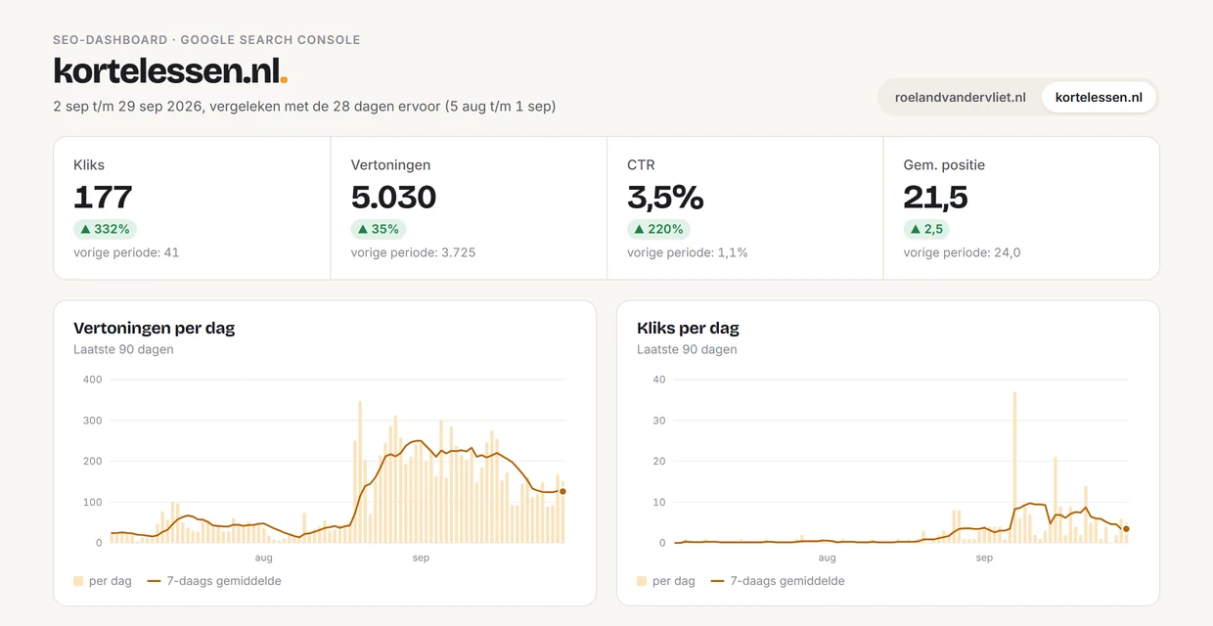This screenshot has height=626, width=1213.
Task: Select the kortelessen.nl site tab
Action: (1099, 97)
